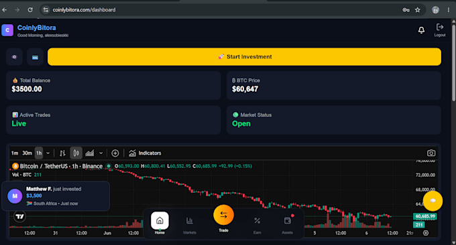This screenshot has width=456, height=245.
Task: Take a chart snapshot with camera icon
Action: [x=431, y=153]
